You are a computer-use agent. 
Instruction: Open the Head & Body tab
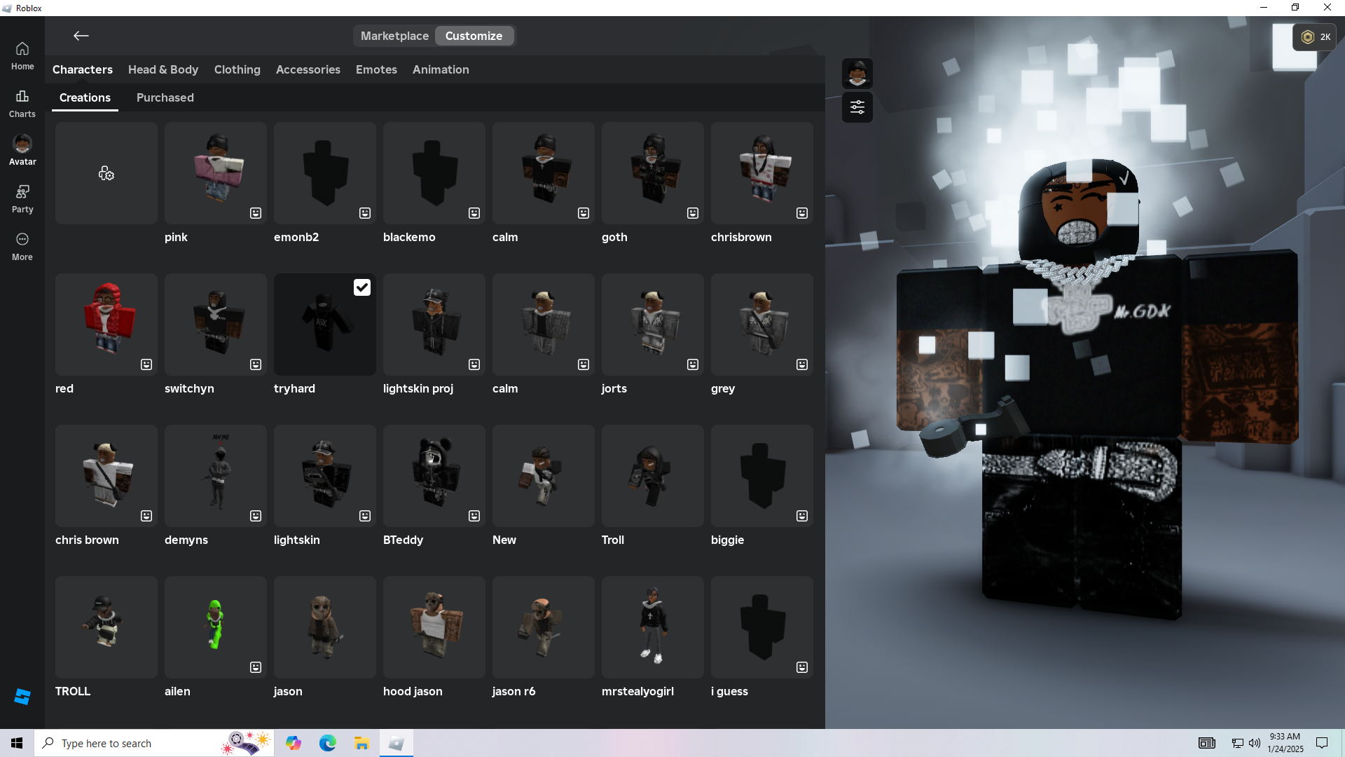click(x=163, y=69)
